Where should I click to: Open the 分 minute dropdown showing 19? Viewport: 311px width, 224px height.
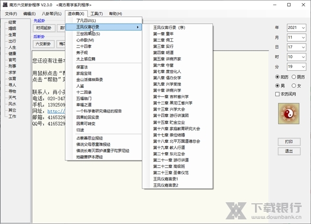296,67
